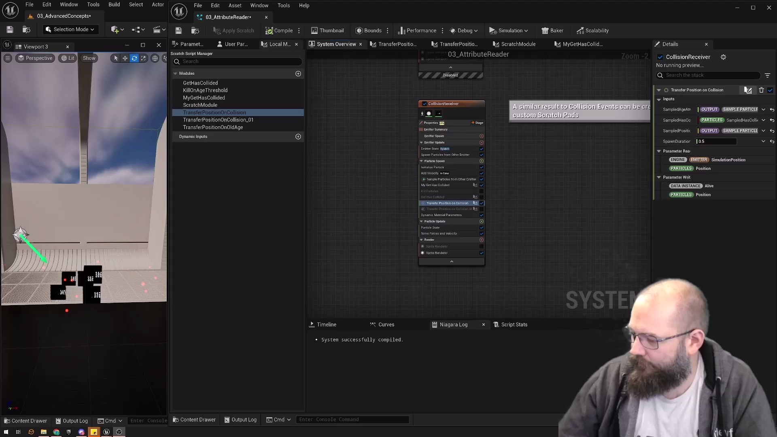777x437 pixels.
Task: Add a new Module with plus icon
Action: (x=298, y=74)
